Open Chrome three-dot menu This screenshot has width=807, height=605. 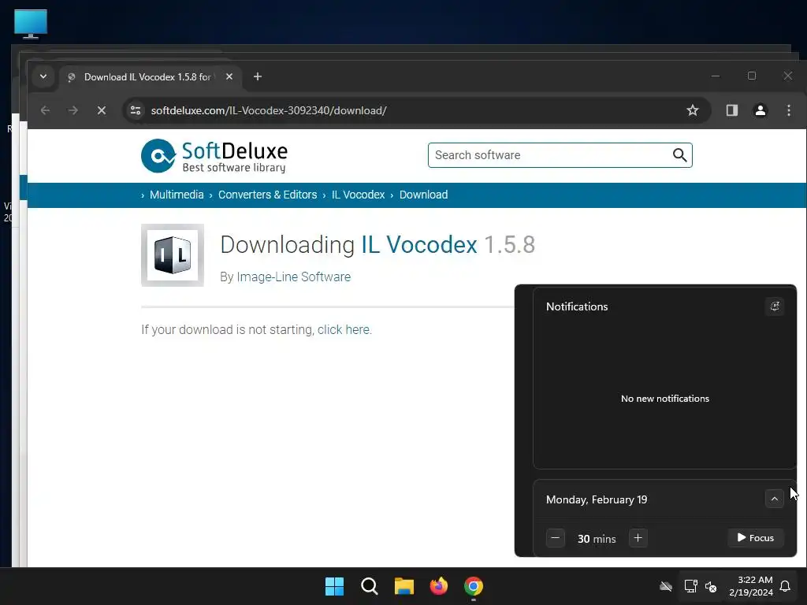pyautogui.click(x=788, y=110)
